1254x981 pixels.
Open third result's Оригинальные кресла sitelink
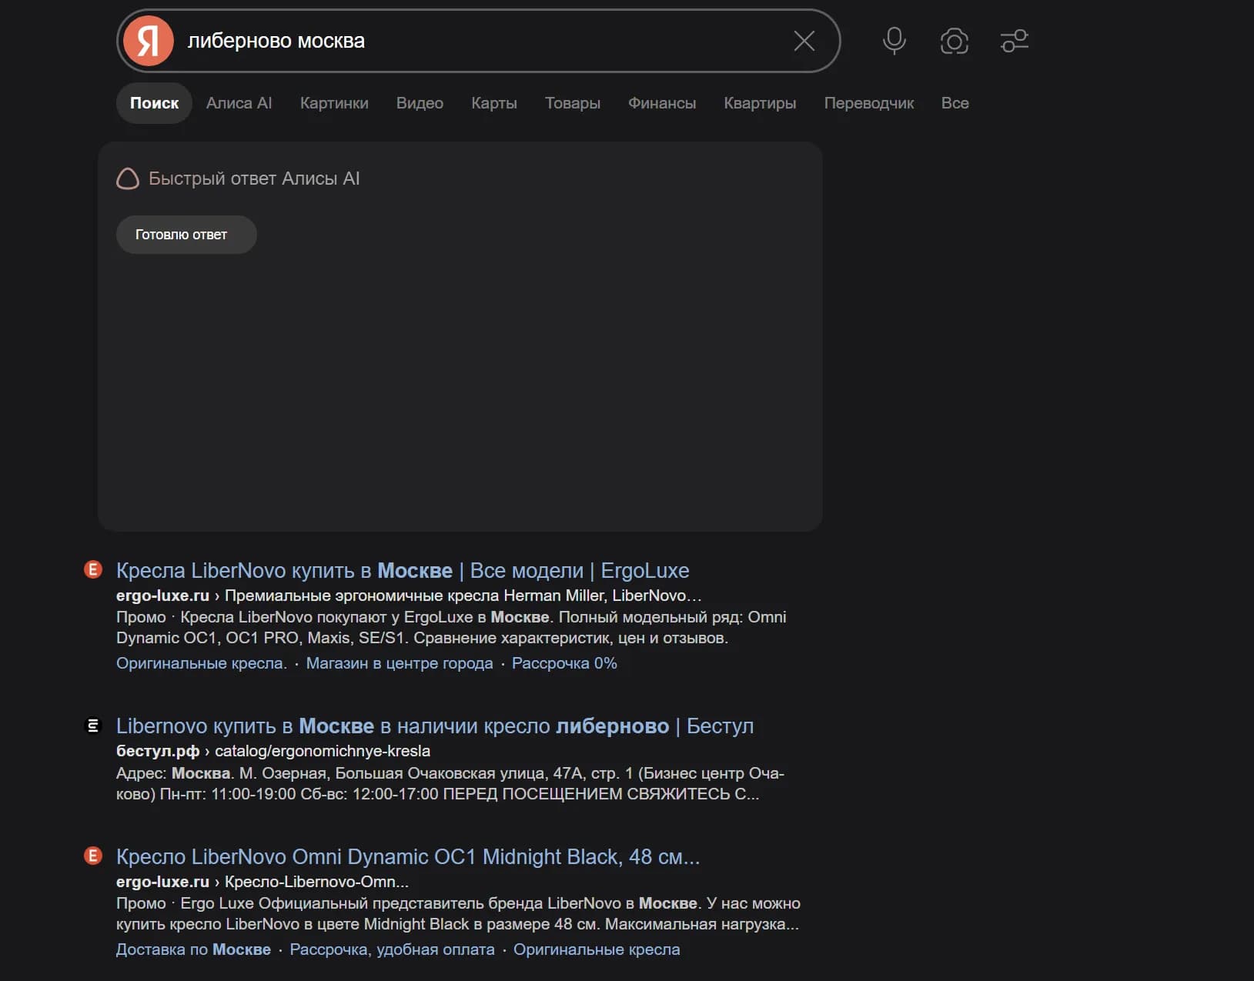click(x=597, y=949)
